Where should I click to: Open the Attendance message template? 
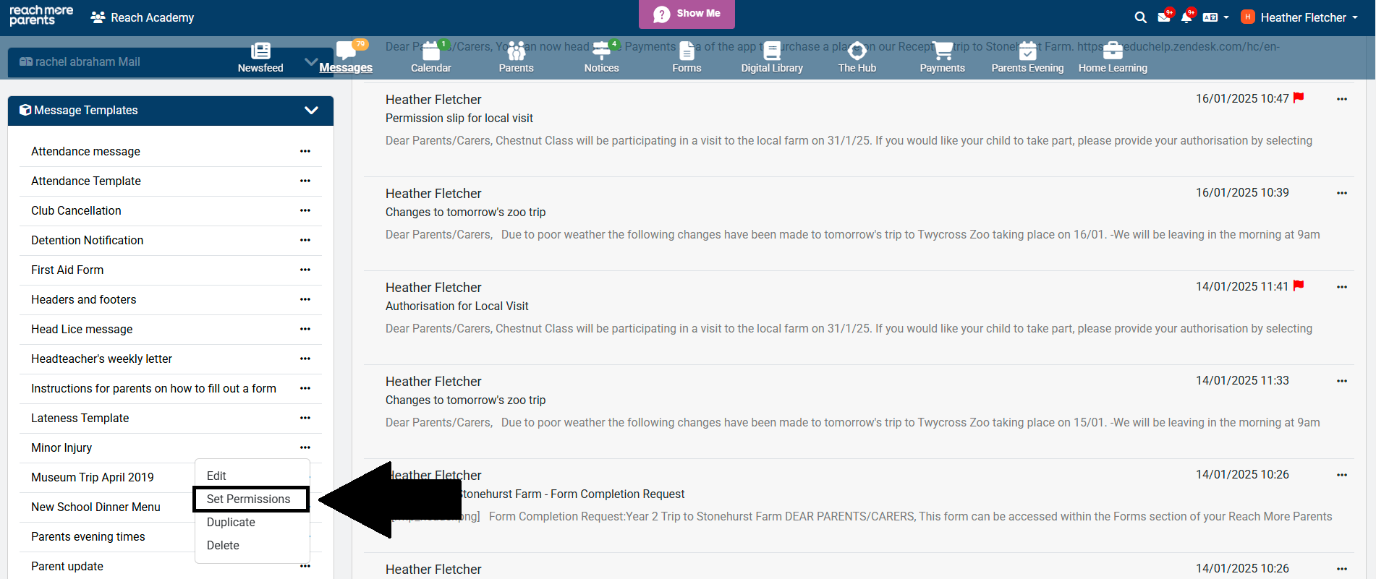[85, 151]
